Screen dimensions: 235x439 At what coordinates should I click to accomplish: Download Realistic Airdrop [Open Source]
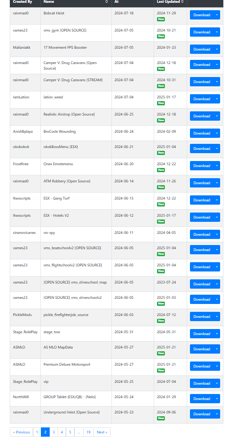point(202,116)
